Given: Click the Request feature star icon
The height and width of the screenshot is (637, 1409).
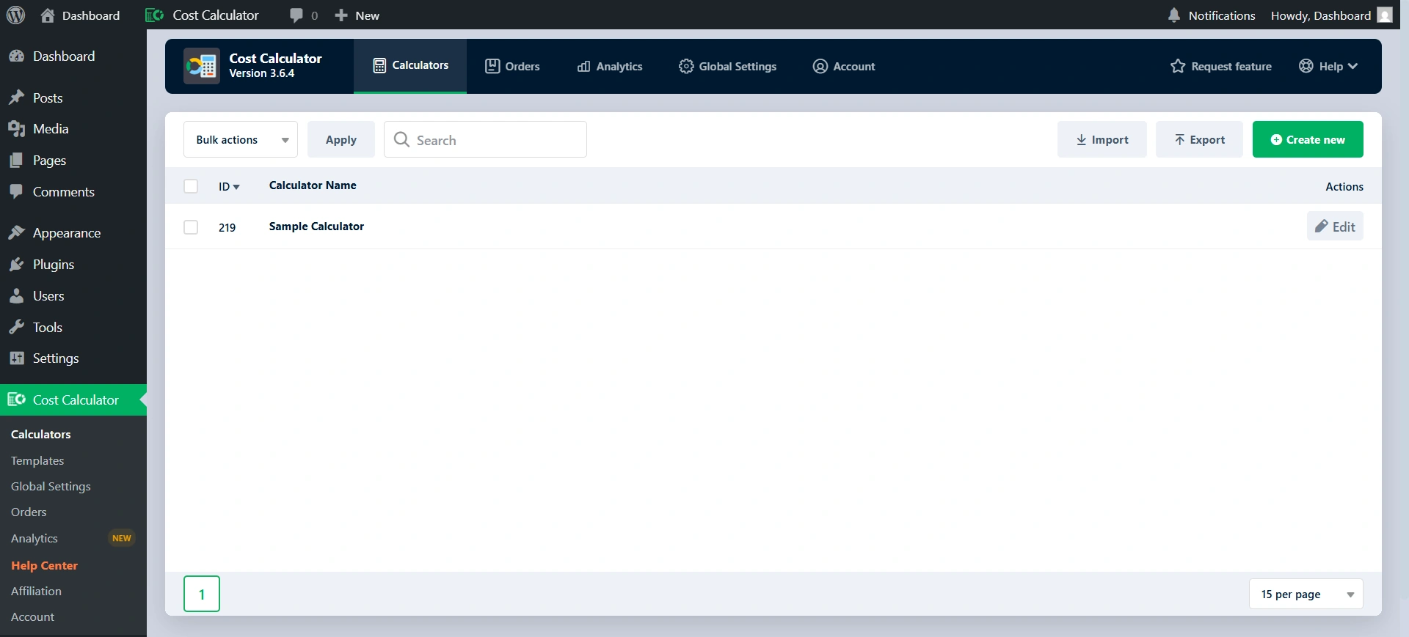Looking at the screenshot, I should tap(1178, 67).
